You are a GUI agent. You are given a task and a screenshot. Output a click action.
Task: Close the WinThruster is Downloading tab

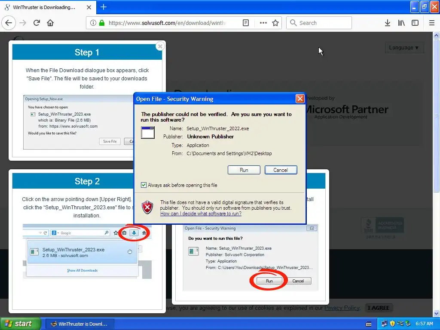click(89, 7)
